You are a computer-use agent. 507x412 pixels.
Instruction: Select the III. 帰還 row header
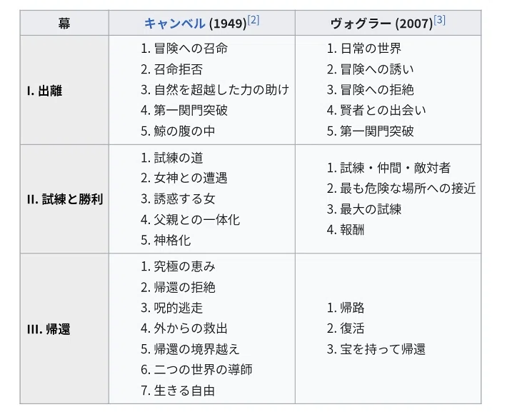click(64, 328)
